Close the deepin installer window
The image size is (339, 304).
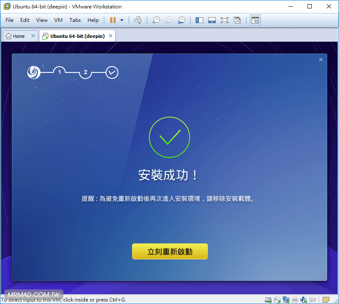click(321, 60)
